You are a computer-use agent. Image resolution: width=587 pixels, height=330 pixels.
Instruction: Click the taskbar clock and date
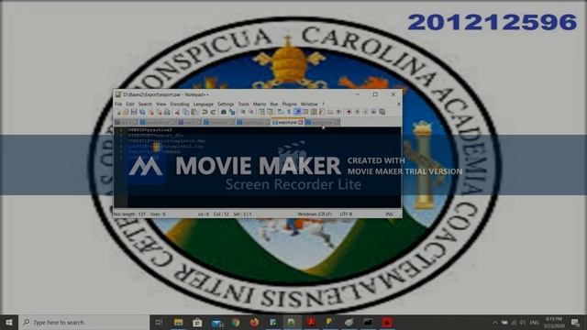point(554,322)
